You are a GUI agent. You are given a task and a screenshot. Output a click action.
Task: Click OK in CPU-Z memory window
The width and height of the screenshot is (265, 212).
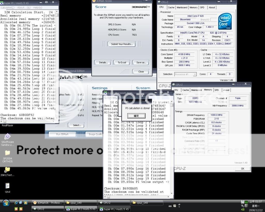click(x=242, y=169)
